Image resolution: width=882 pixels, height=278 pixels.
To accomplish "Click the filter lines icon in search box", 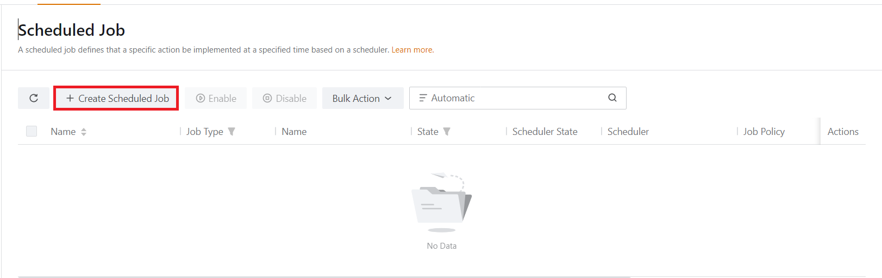I will [x=423, y=98].
